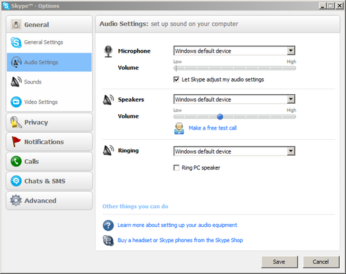Viewport: 346px width, 274px height.
Task: Click the speaker icon beside Ringing
Action: click(x=108, y=150)
